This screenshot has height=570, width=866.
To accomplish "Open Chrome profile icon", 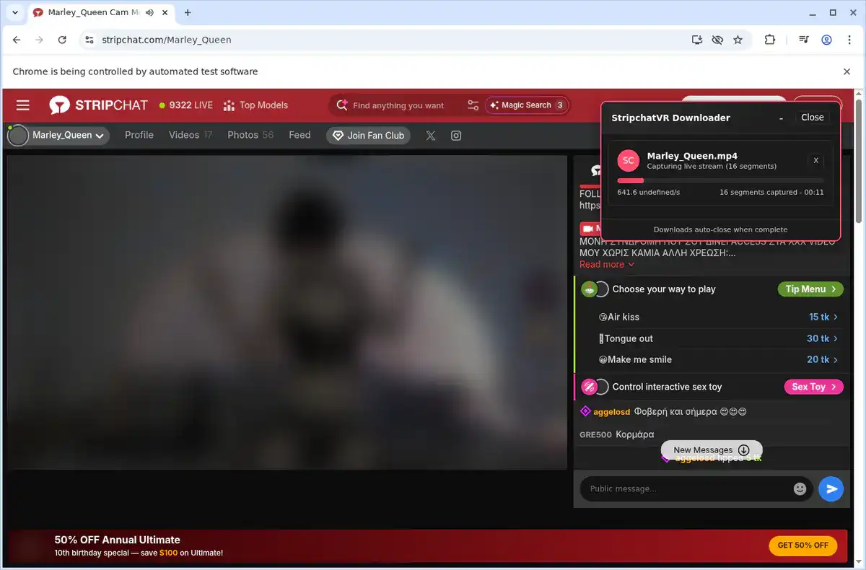I will point(827,40).
